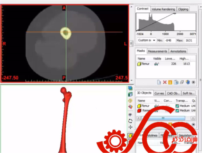Click lower handle of contrast histogram line
202x153 pixels.
click(x=139, y=30)
